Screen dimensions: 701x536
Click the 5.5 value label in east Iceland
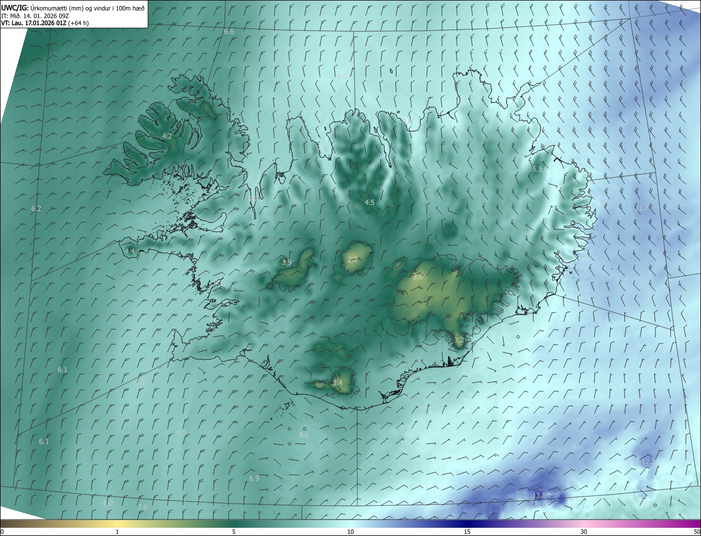(537, 169)
